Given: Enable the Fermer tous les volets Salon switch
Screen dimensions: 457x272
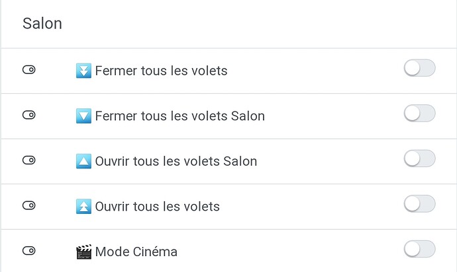Looking at the screenshot, I should click(419, 114).
